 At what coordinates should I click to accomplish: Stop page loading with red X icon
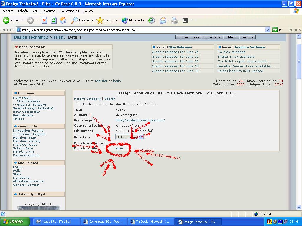click(x=44, y=20)
